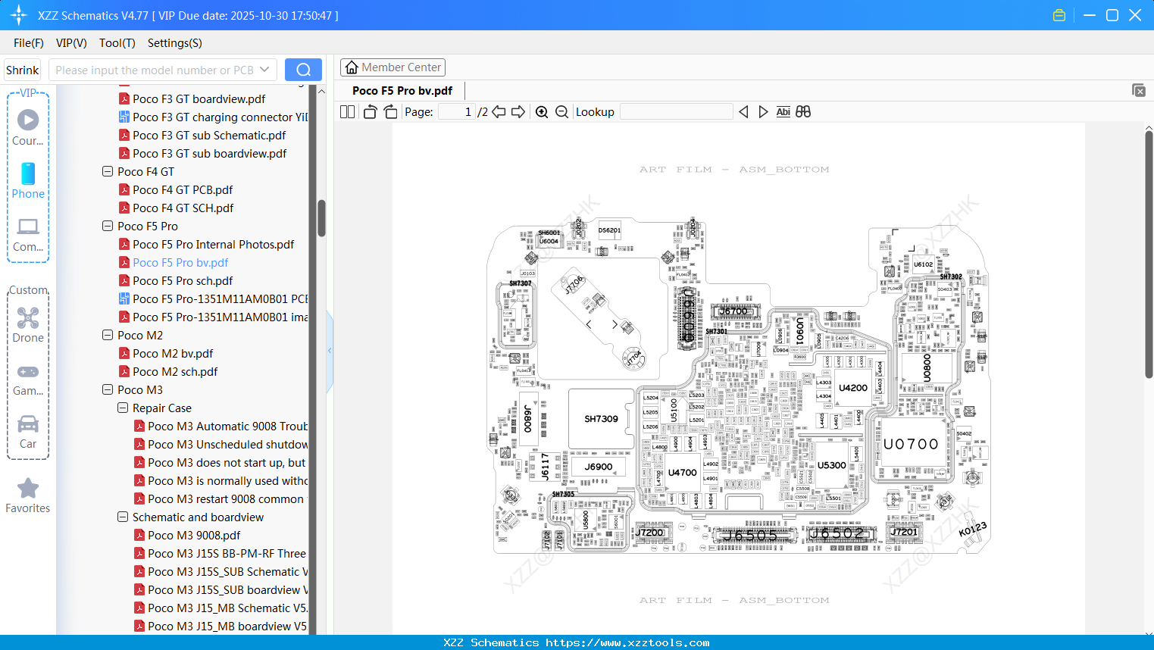Open the Favorites star in the sidebar
This screenshot has width=1154, height=650.
(28, 495)
